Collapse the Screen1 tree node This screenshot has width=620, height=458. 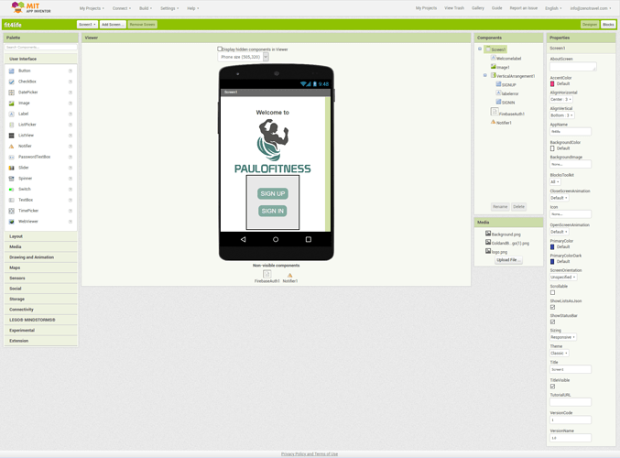coord(480,49)
